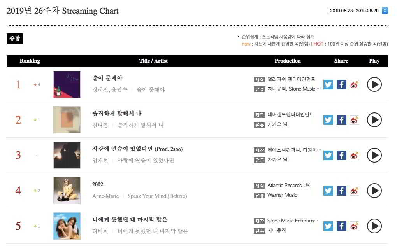Share the rank 2 song on Facebook
Image resolution: width=397 pixels, height=247 pixels.
pos(341,120)
